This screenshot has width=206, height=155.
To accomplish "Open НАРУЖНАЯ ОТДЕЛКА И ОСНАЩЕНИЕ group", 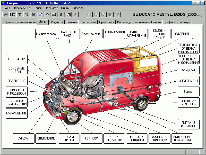I will [188, 48].
